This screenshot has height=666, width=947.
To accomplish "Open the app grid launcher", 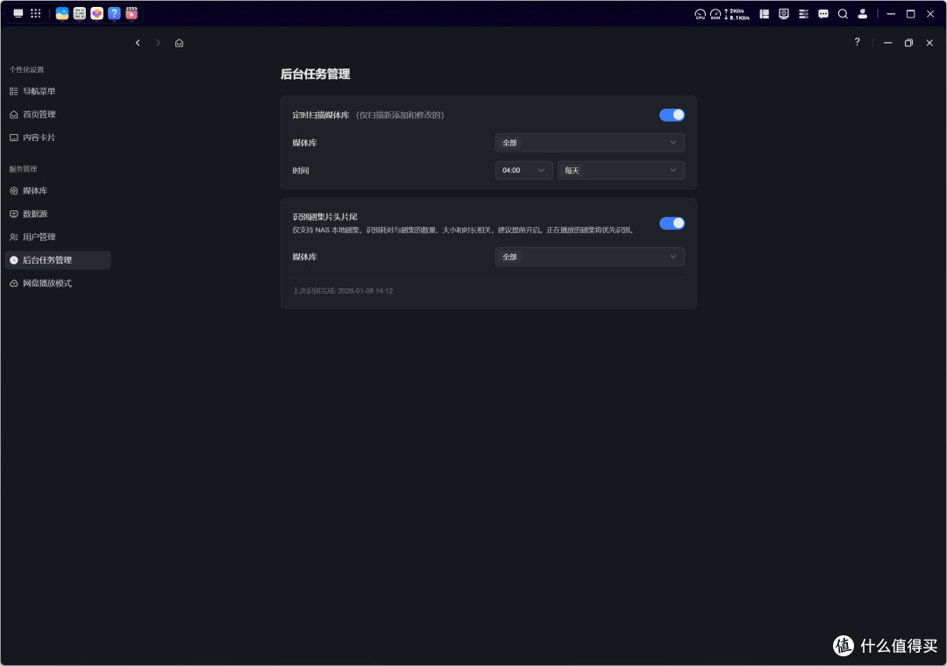I will [36, 13].
